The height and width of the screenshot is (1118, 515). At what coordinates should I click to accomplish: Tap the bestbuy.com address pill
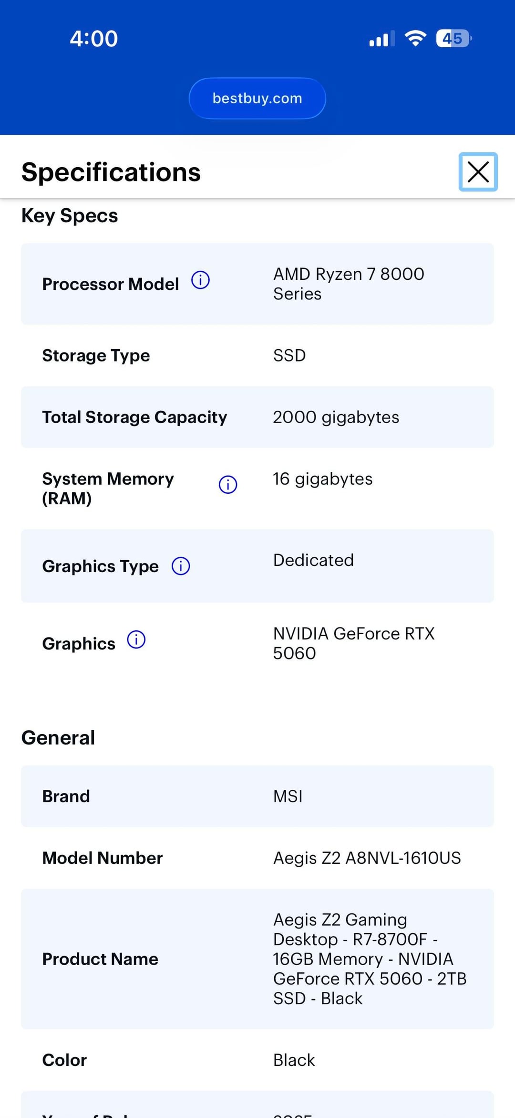(x=257, y=98)
